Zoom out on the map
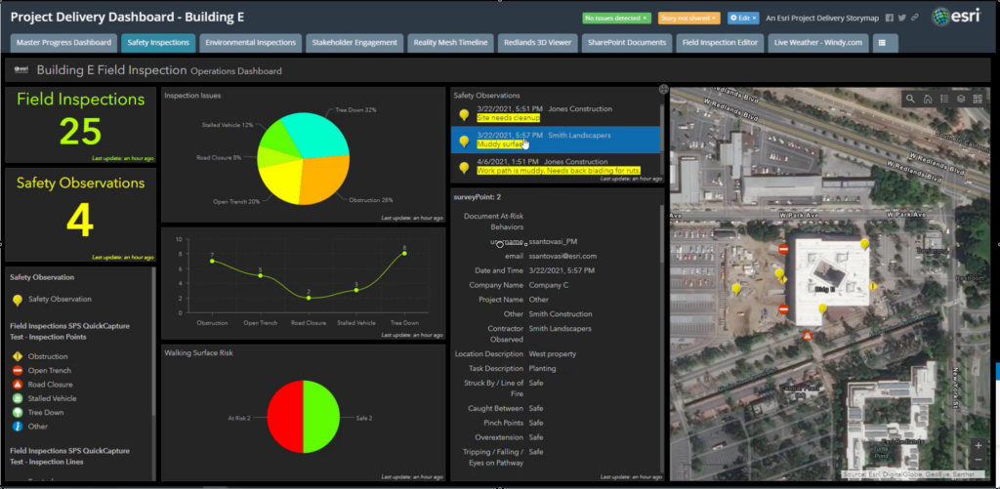Screen dimensions: 1000x489 (x=979, y=460)
